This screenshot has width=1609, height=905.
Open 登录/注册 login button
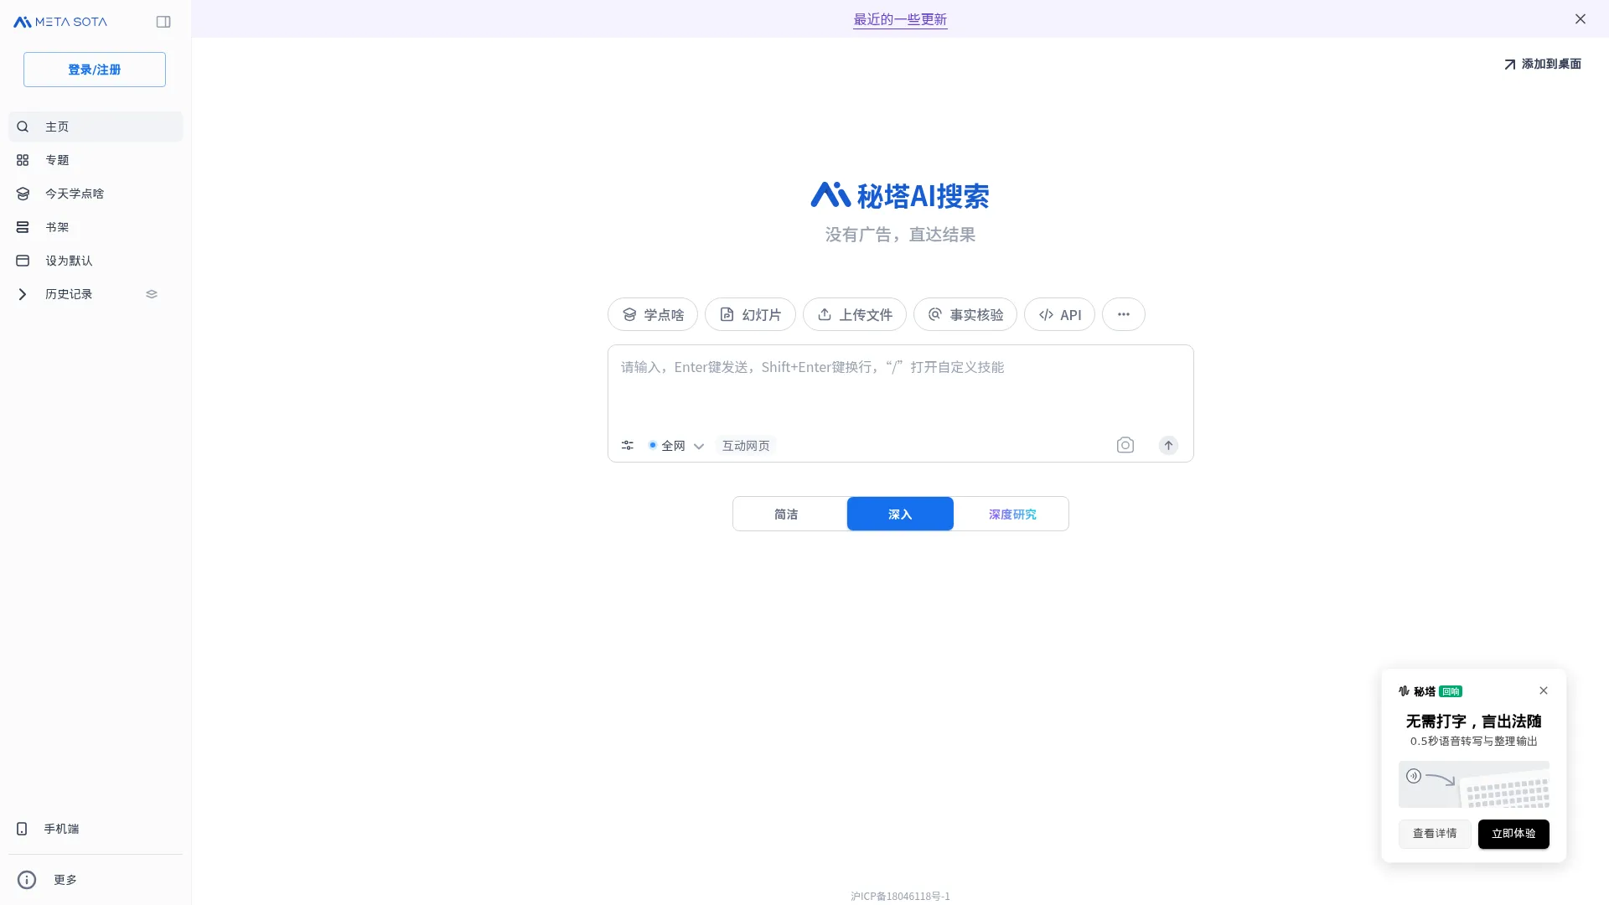(95, 70)
